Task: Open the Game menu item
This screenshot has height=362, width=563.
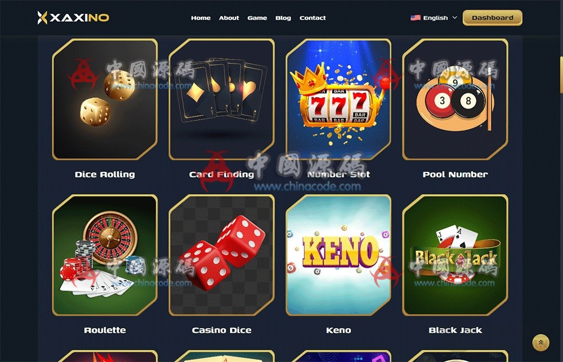Action: [x=257, y=18]
